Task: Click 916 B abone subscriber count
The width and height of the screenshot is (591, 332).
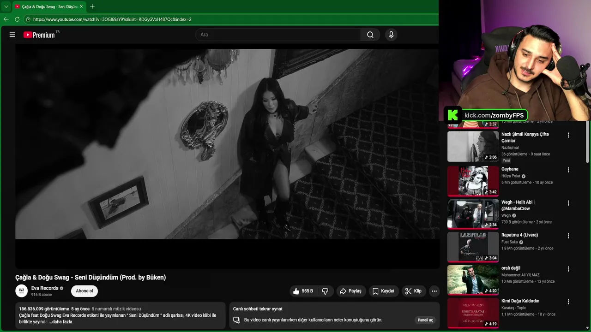Action: point(42,295)
